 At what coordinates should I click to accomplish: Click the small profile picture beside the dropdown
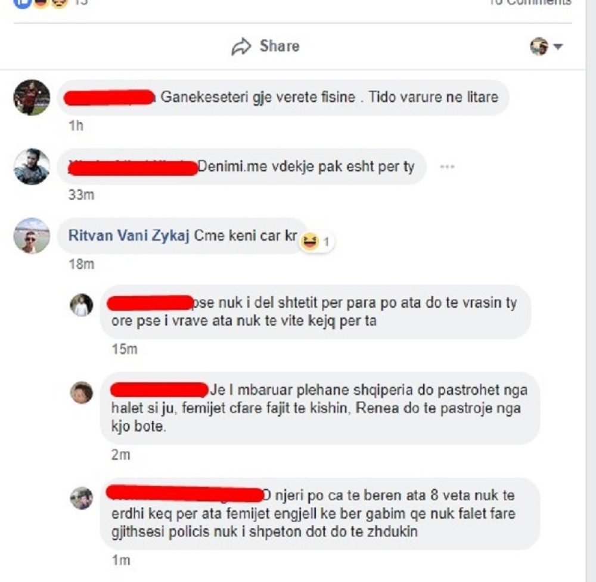pos(539,47)
